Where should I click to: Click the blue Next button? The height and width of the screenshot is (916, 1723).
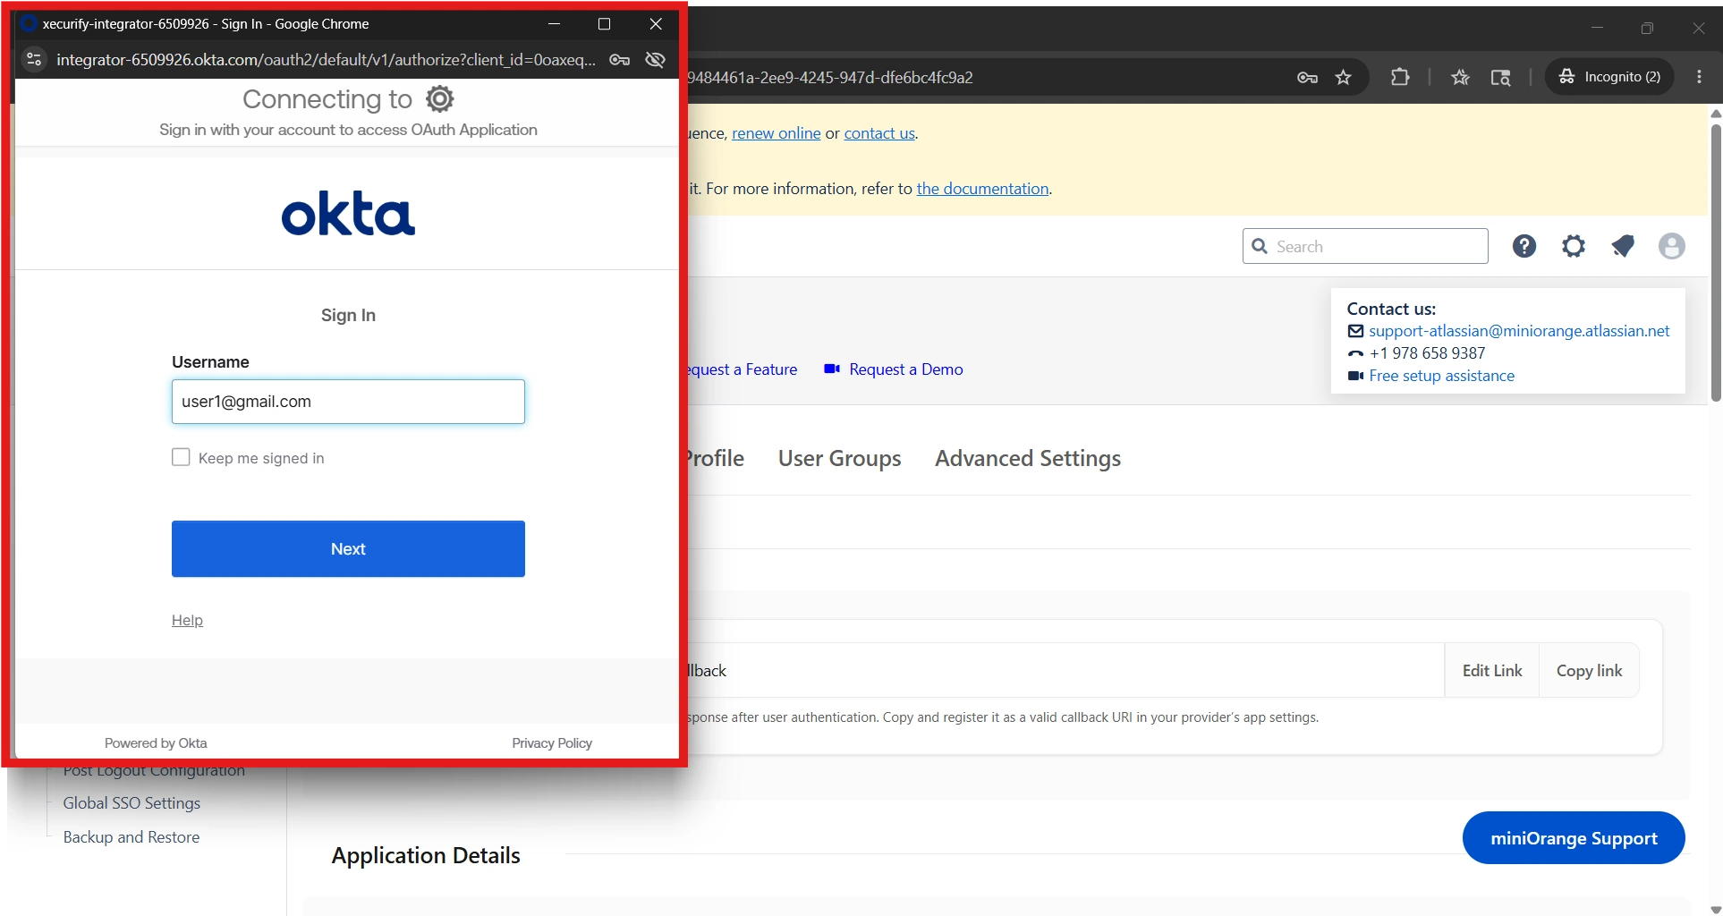(348, 548)
